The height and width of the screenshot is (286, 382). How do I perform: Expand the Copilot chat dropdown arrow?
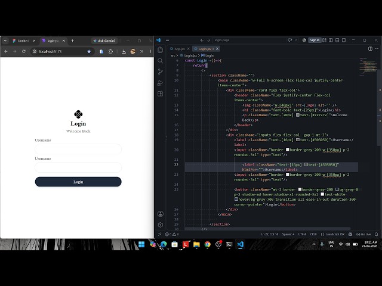pyautogui.click(x=296, y=40)
